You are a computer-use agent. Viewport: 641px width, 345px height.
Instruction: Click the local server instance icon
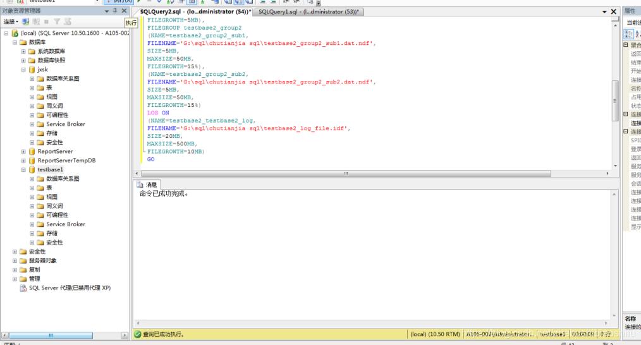tap(15, 33)
